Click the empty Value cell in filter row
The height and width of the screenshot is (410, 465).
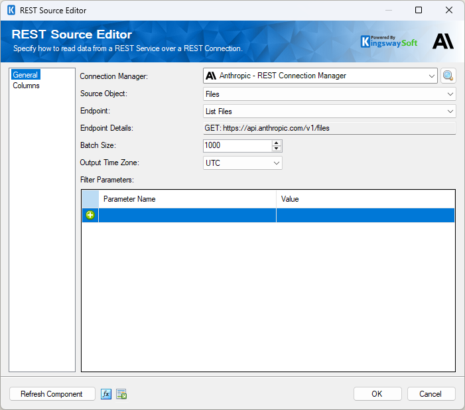365,215
